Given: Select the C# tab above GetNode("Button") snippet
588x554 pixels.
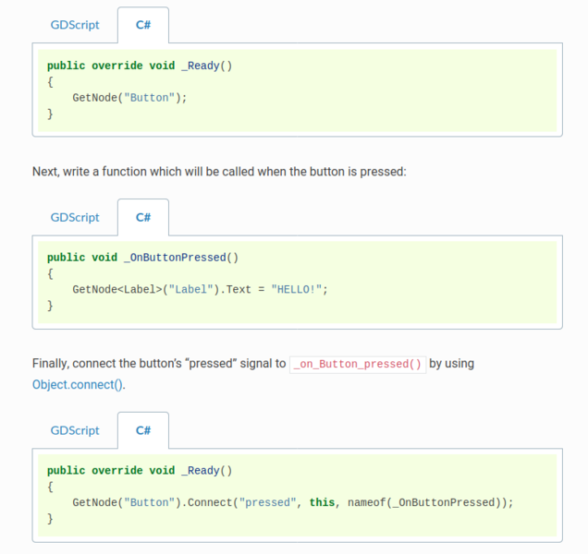Looking at the screenshot, I should (x=143, y=25).
